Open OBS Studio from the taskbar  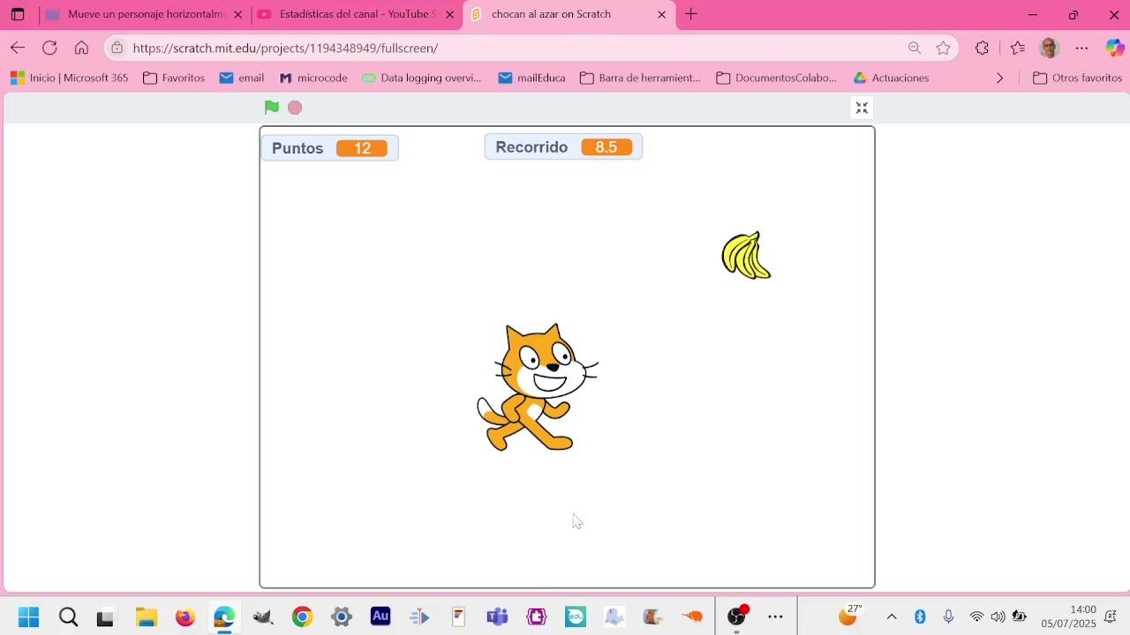[737, 616]
